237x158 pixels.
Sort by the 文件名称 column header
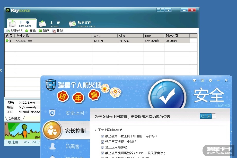click(x=54, y=36)
